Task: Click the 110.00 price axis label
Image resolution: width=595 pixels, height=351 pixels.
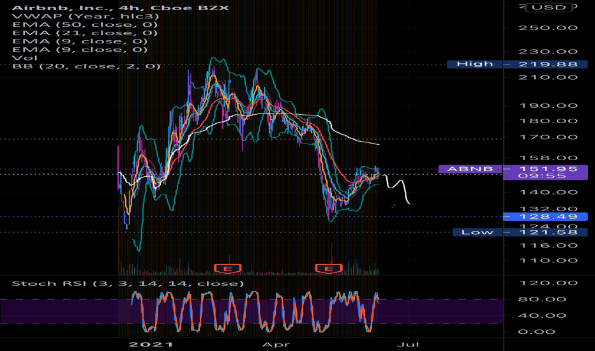Action: pyautogui.click(x=548, y=260)
